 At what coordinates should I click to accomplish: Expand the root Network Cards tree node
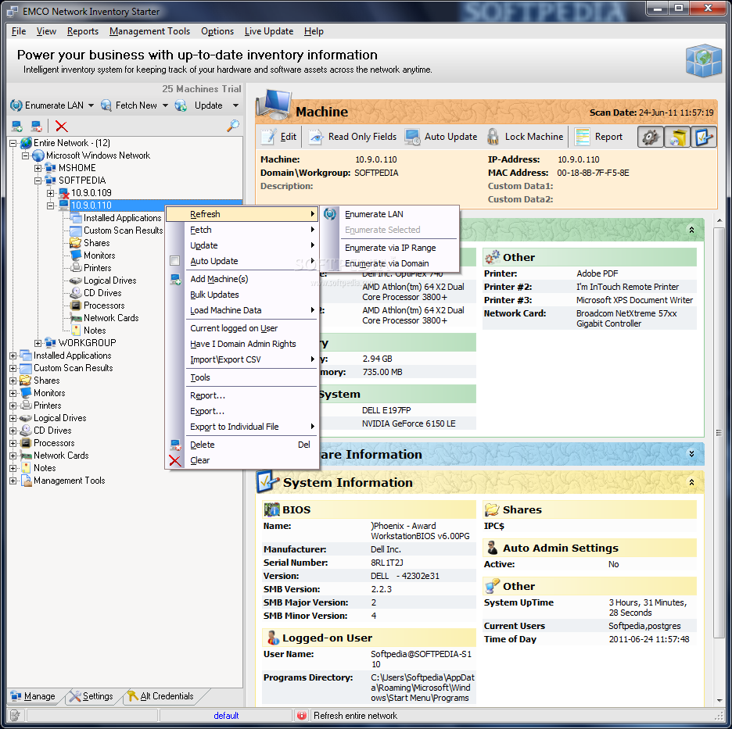[x=13, y=456]
